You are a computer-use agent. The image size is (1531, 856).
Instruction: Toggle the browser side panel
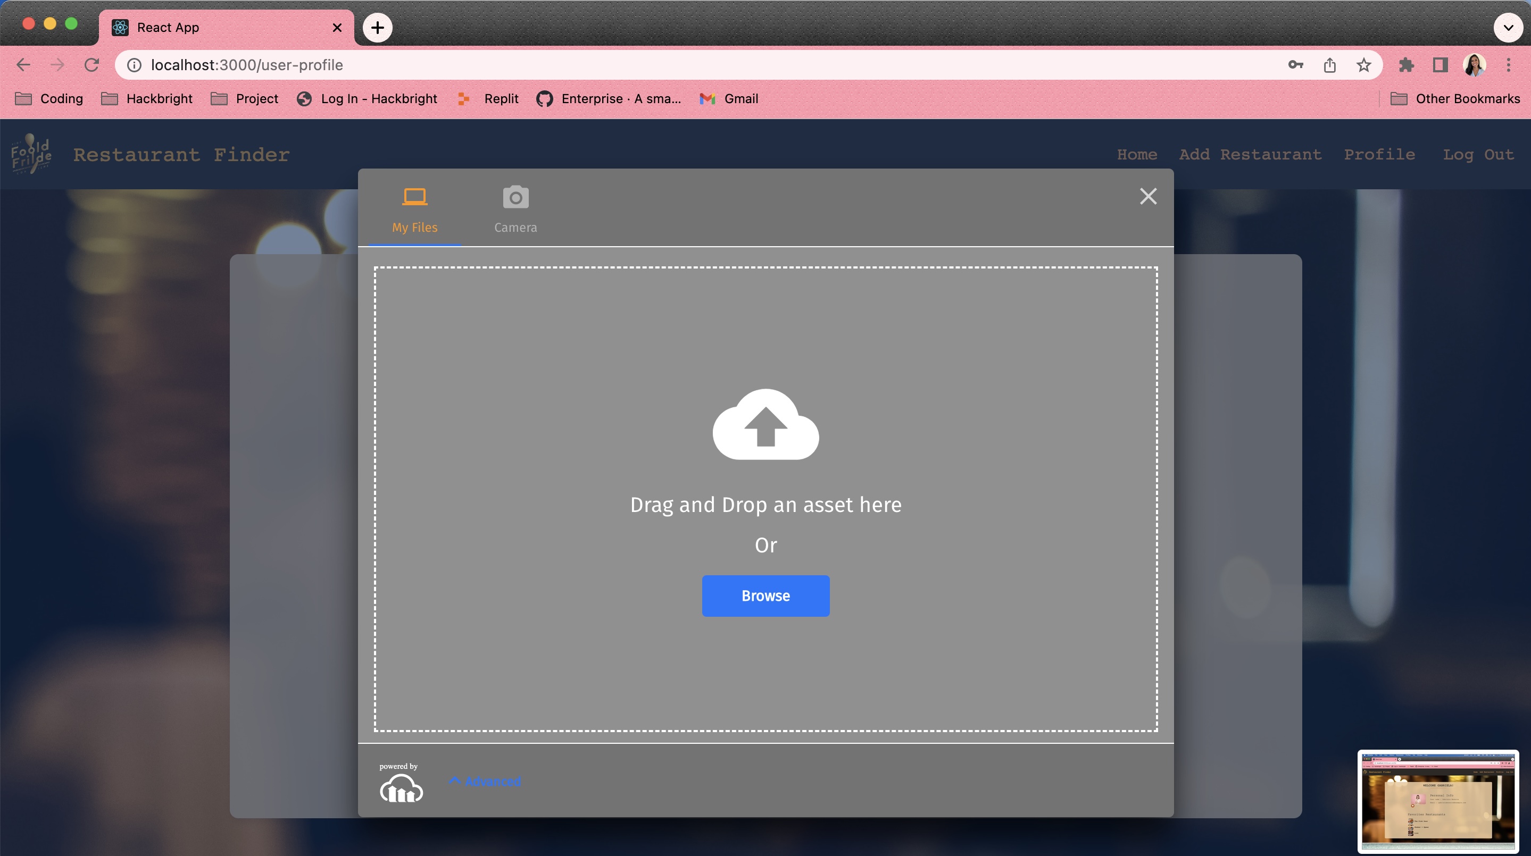[x=1440, y=65]
